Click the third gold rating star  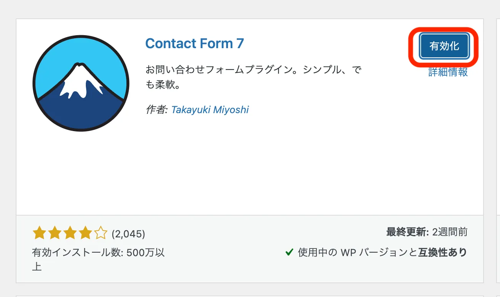click(70, 233)
